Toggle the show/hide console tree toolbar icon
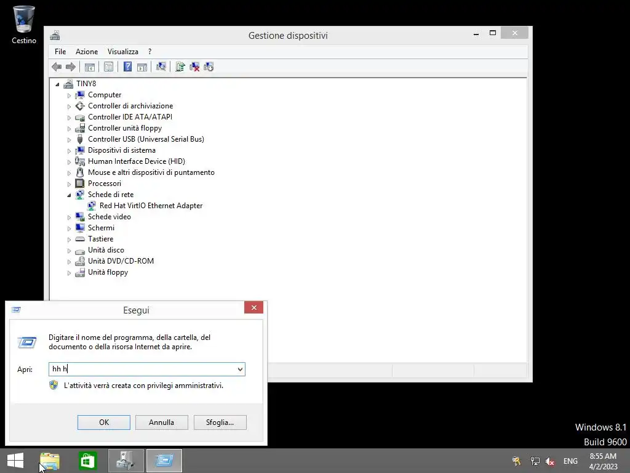The height and width of the screenshot is (473, 630). pyautogui.click(x=90, y=67)
